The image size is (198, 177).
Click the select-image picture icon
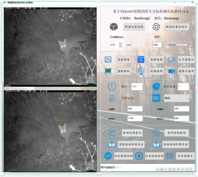coord(108,60)
